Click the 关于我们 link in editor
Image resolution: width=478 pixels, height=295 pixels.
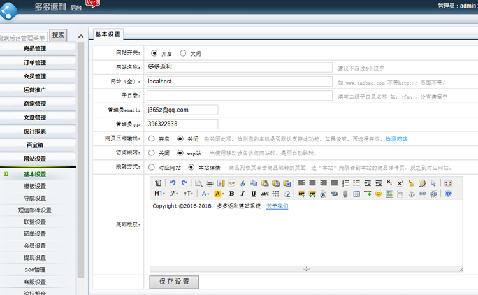point(277,206)
